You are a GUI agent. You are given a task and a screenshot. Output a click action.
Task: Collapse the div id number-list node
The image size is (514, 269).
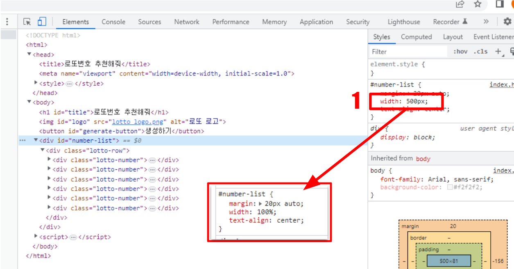pos(36,140)
